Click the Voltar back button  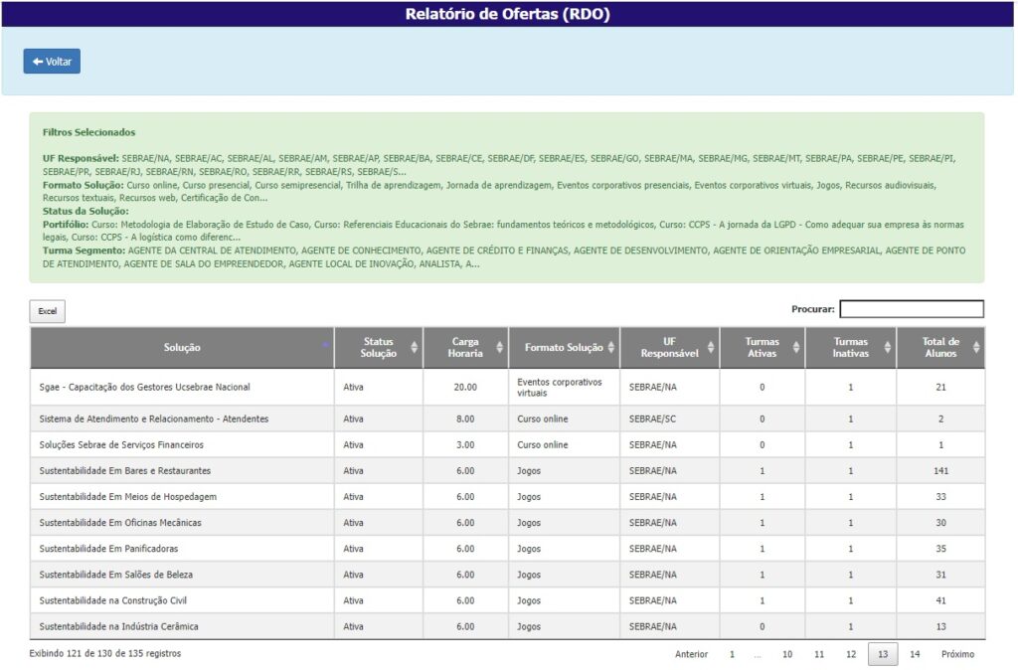click(x=52, y=62)
